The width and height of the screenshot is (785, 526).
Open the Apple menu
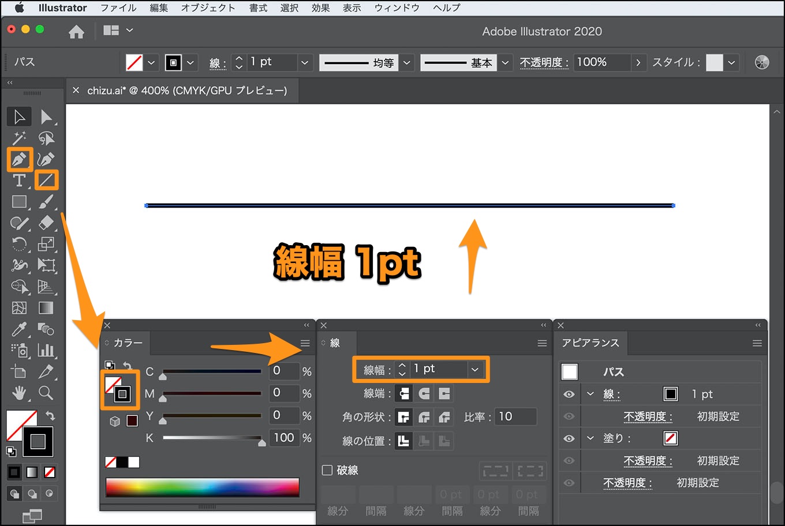tap(19, 7)
